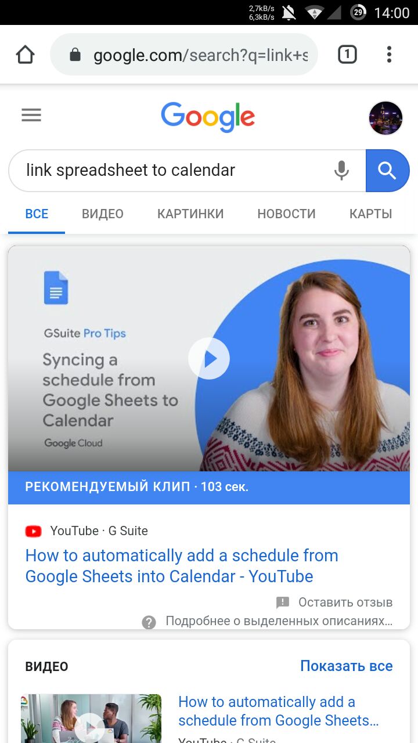
Task: Open the Chrome three-dot menu
Action: pyautogui.click(x=389, y=55)
